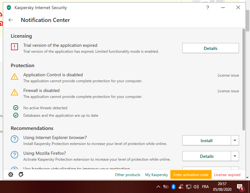Open Windows action center notifications icon
The image size is (250, 193).
pos(240,187)
